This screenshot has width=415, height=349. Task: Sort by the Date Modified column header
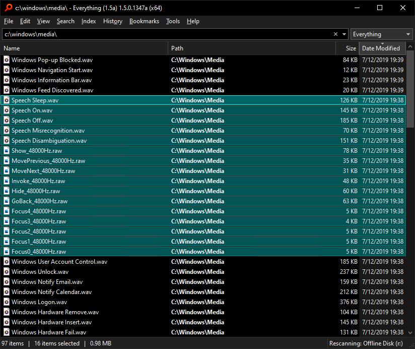pyautogui.click(x=382, y=48)
